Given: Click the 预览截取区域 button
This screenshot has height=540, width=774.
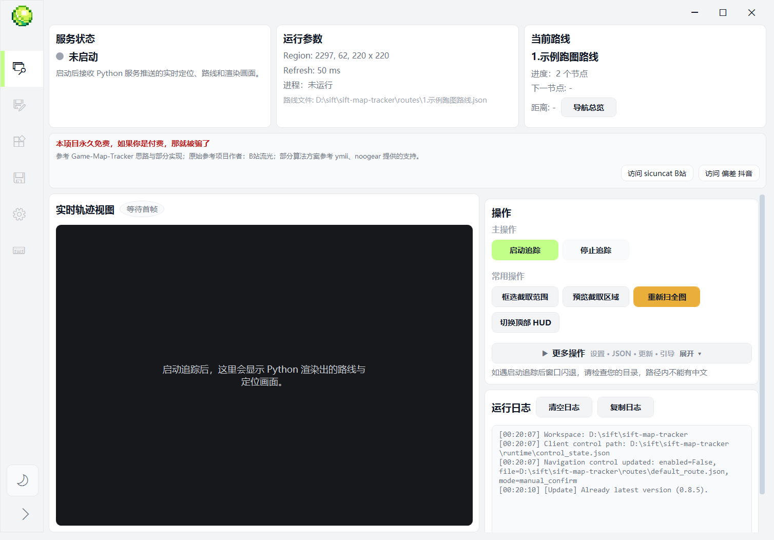Looking at the screenshot, I should tap(596, 297).
